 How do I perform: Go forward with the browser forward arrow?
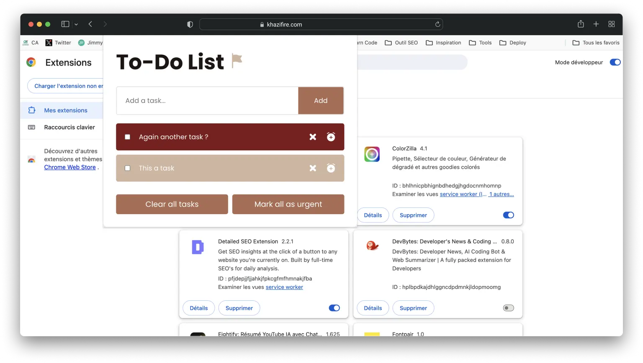click(x=105, y=24)
